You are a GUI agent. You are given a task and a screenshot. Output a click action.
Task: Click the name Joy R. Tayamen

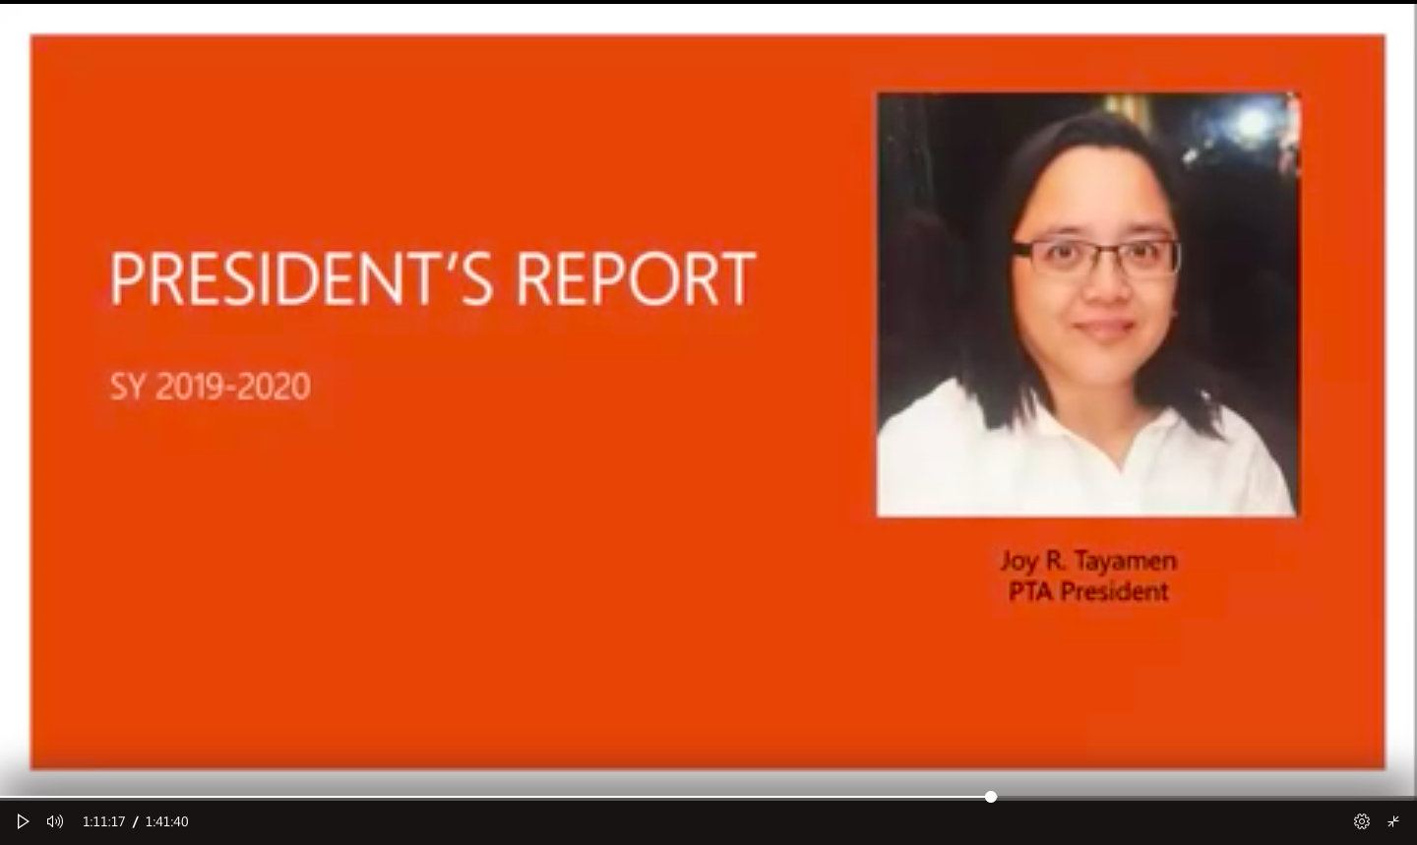point(1088,561)
